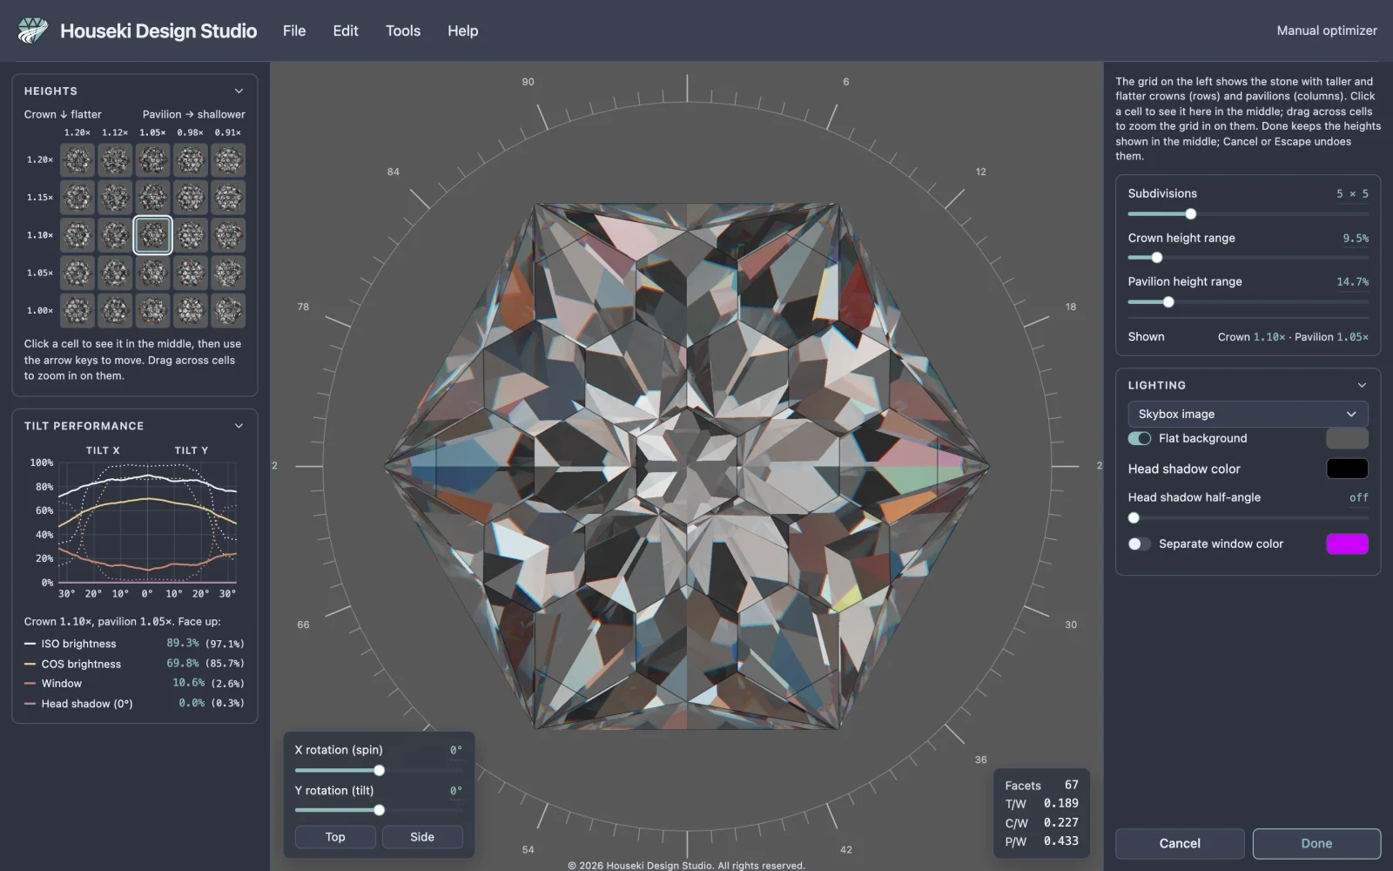Switch to Side view
1393x871 pixels.
tap(422, 837)
